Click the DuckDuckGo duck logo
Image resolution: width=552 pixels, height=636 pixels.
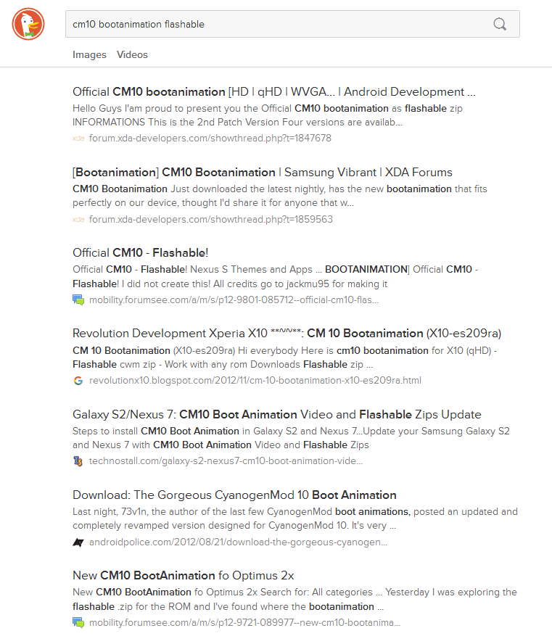[28, 24]
